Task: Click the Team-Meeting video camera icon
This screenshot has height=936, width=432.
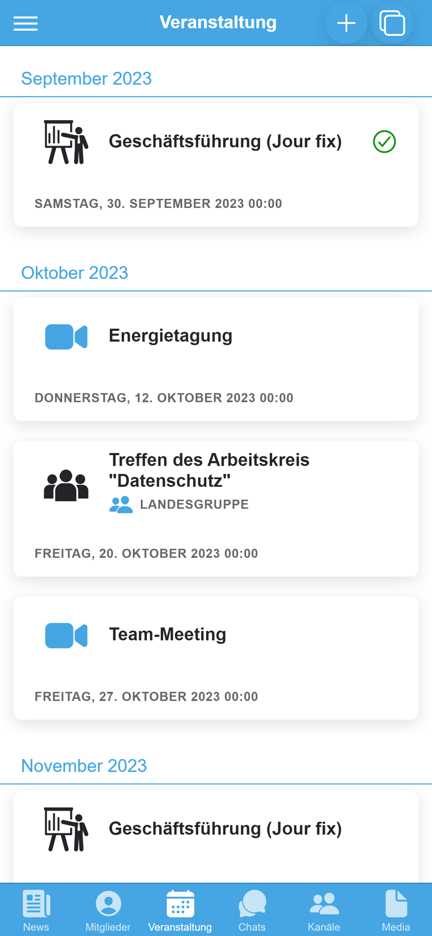Action: click(x=66, y=635)
